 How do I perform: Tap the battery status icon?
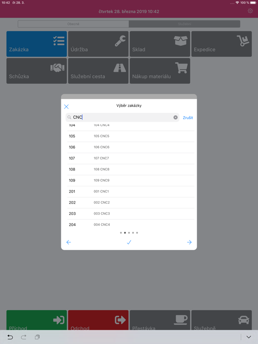click(x=253, y=3)
